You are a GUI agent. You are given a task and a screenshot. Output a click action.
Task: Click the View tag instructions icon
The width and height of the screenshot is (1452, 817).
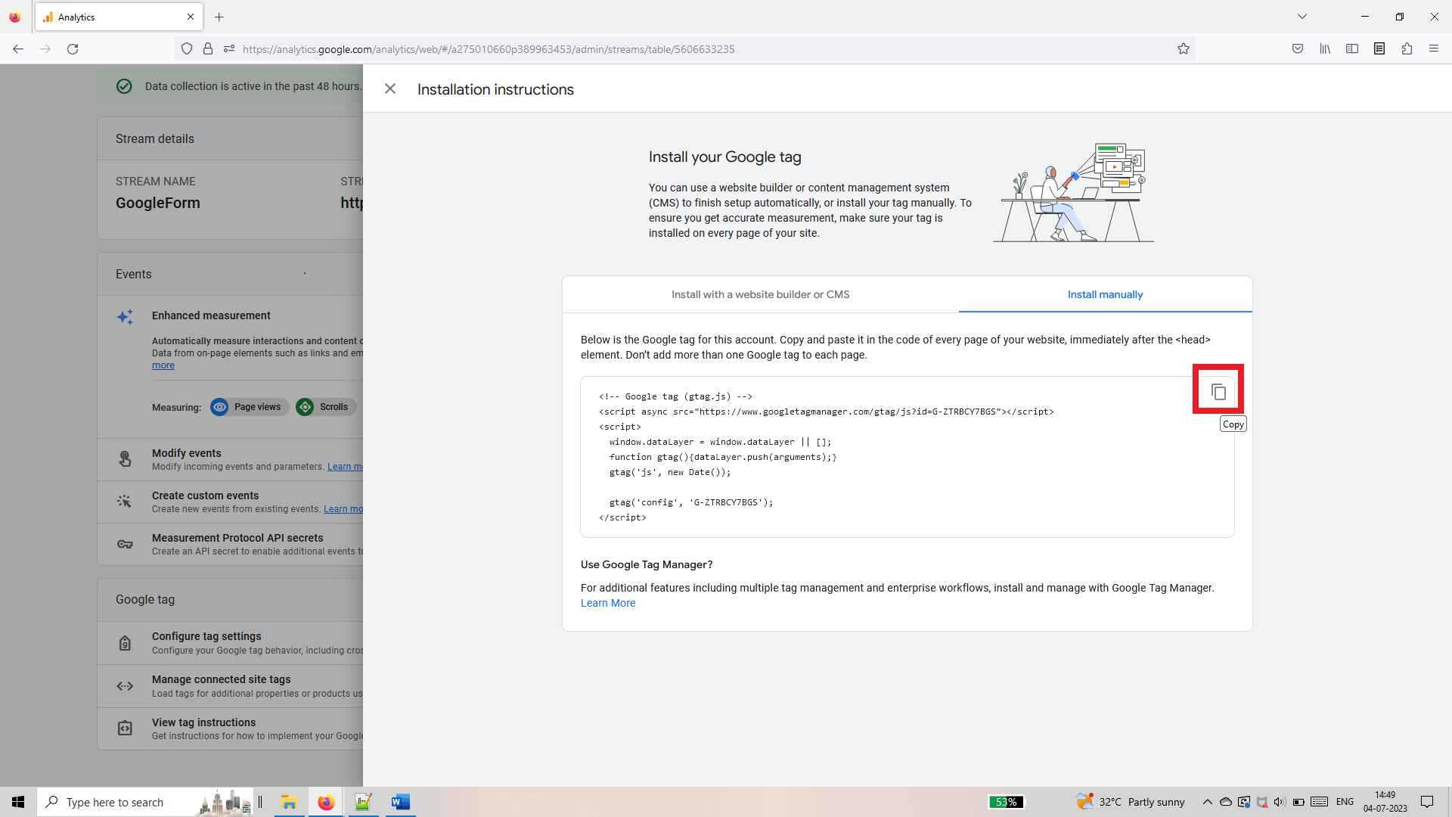pyautogui.click(x=125, y=728)
